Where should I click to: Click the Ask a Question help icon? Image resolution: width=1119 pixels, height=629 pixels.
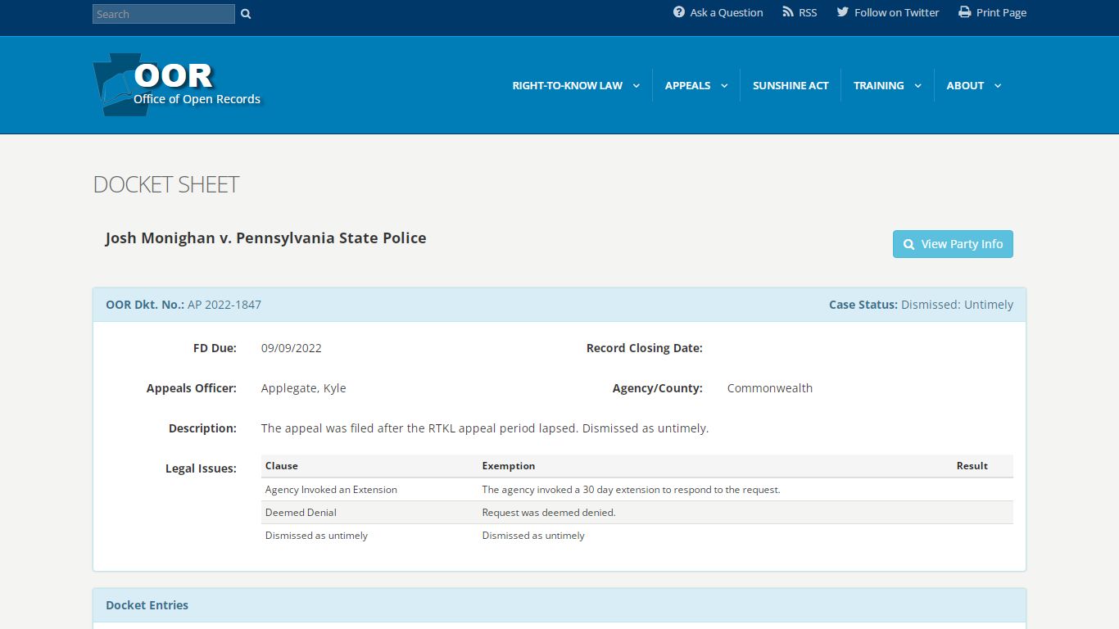[x=679, y=12]
